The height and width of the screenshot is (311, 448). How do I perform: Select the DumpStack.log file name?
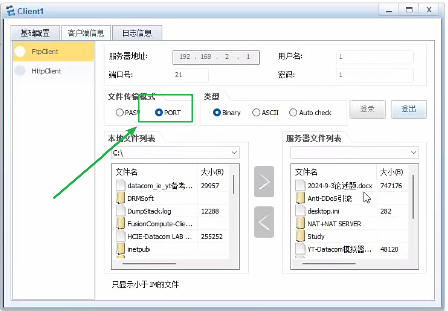[x=149, y=211]
